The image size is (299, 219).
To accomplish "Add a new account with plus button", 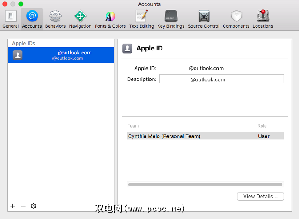I will pyautogui.click(x=13, y=206).
